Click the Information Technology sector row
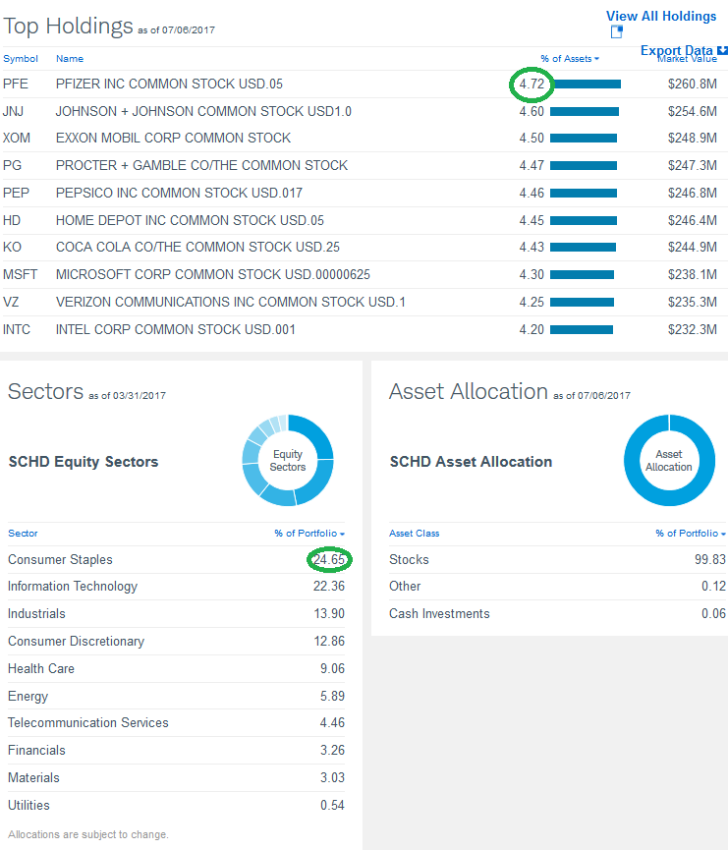728x850 pixels. tap(176, 587)
